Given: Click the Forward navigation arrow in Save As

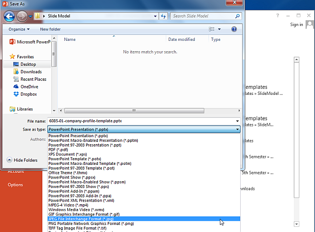Looking at the screenshot, I should point(22,16).
